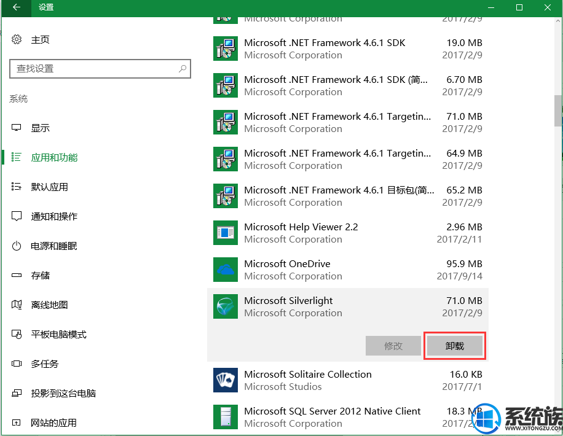Focus the 查找设置 search box
Viewport: 563px width, 436px height.
pos(100,69)
